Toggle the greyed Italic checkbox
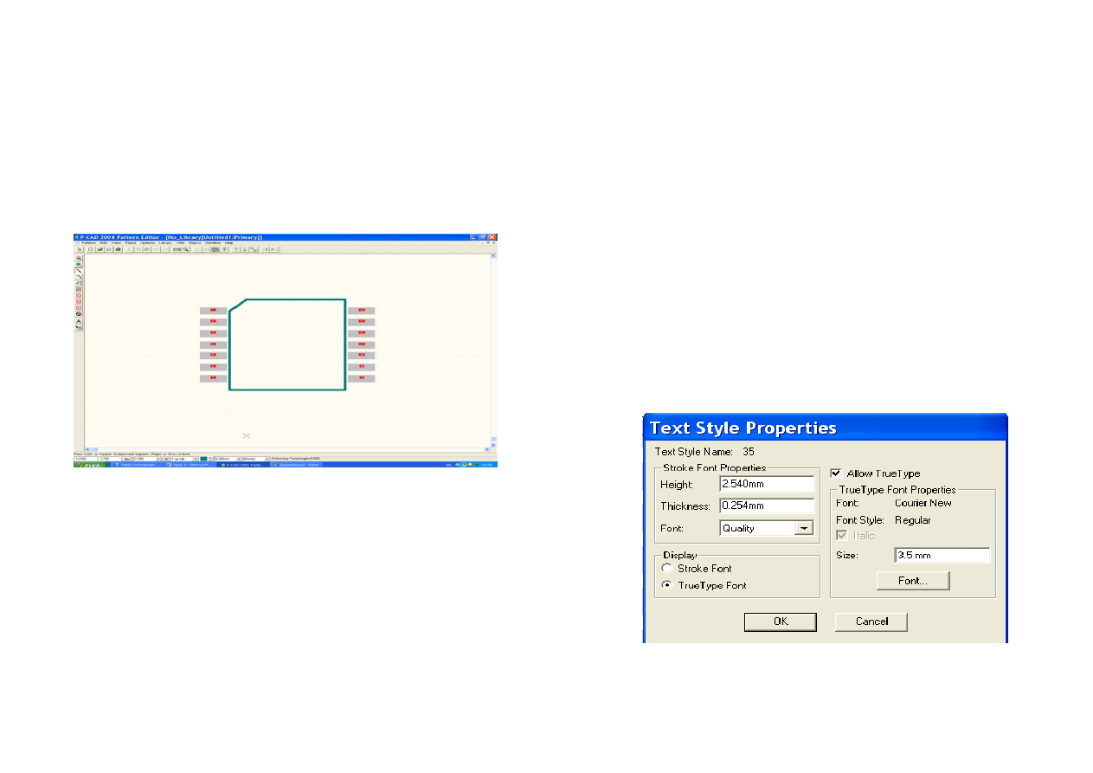 pyautogui.click(x=841, y=536)
